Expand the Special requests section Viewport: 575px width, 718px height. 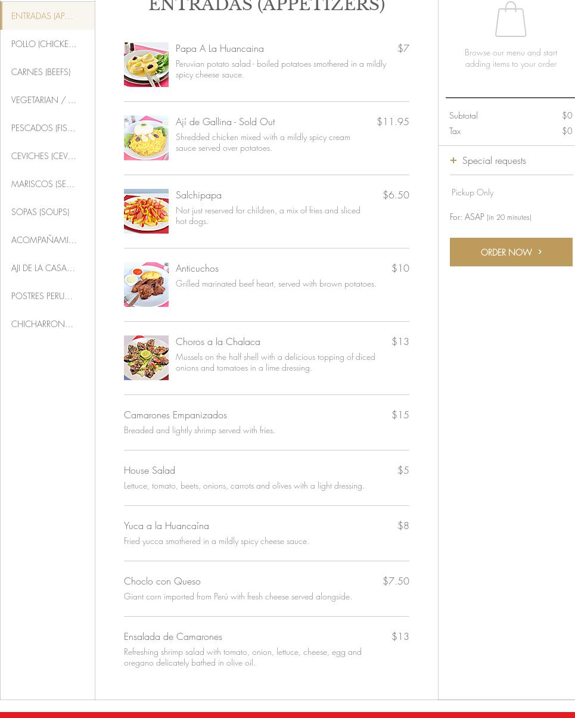[x=494, y=160]
